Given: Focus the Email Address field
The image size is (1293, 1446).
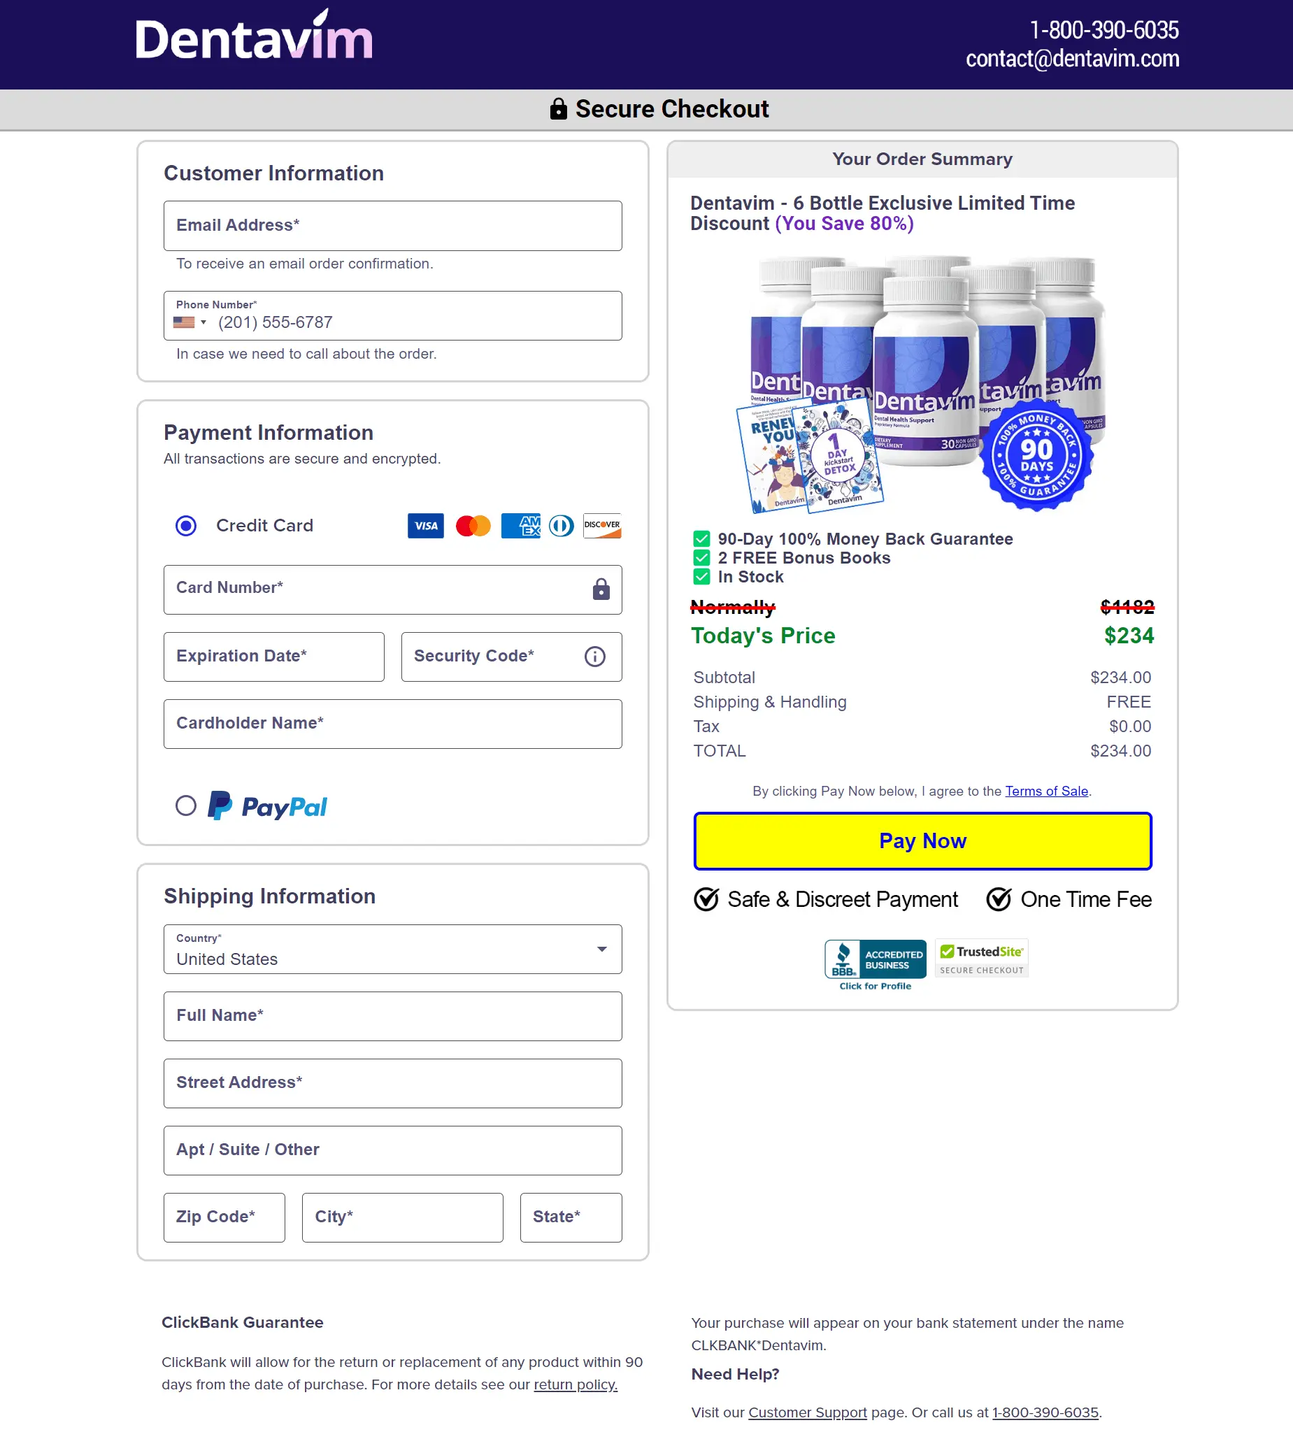Looking at the screenshot, I should pyautogui.click(x=392, y=226).
